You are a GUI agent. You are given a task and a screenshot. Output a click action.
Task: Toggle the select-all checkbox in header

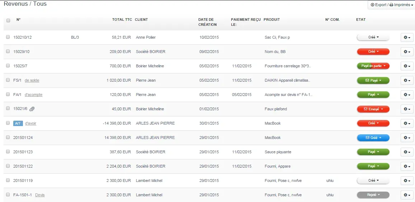[8, 20]
